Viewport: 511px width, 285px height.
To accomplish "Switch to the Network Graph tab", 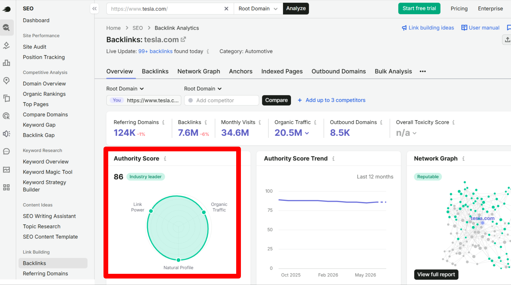I will click(x=199, y=71).
